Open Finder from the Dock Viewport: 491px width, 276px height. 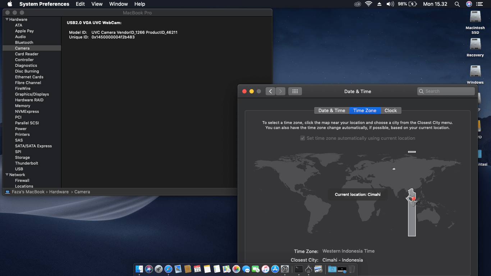click(139, 269)
